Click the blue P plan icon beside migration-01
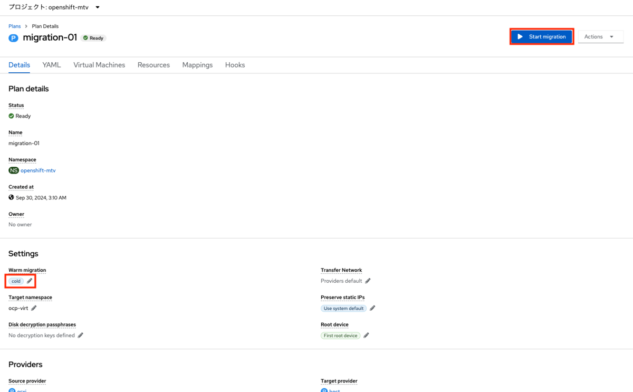 [13, 37]
